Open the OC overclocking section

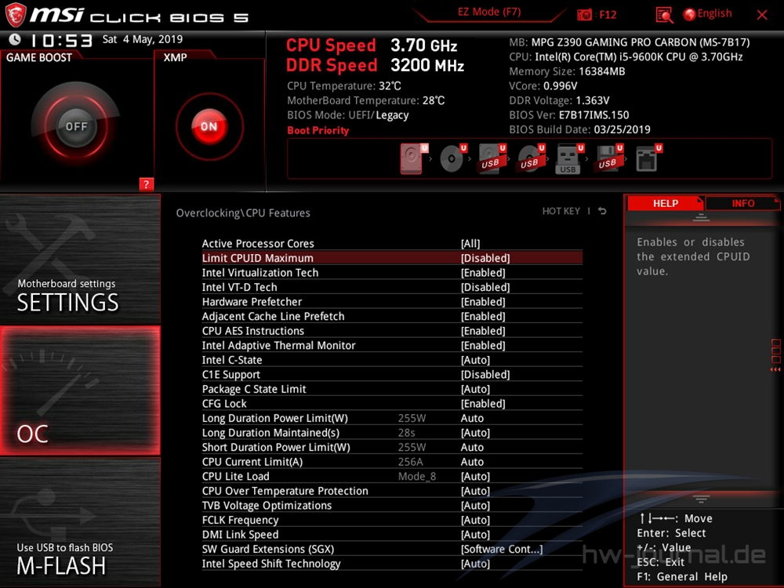click(80, 390)
